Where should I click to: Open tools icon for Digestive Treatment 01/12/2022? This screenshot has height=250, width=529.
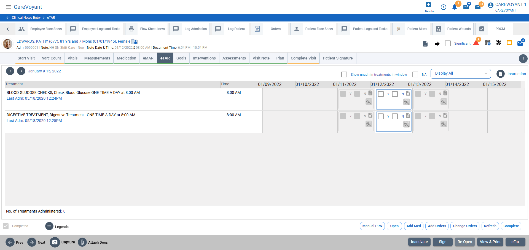[x=407, y=124]
